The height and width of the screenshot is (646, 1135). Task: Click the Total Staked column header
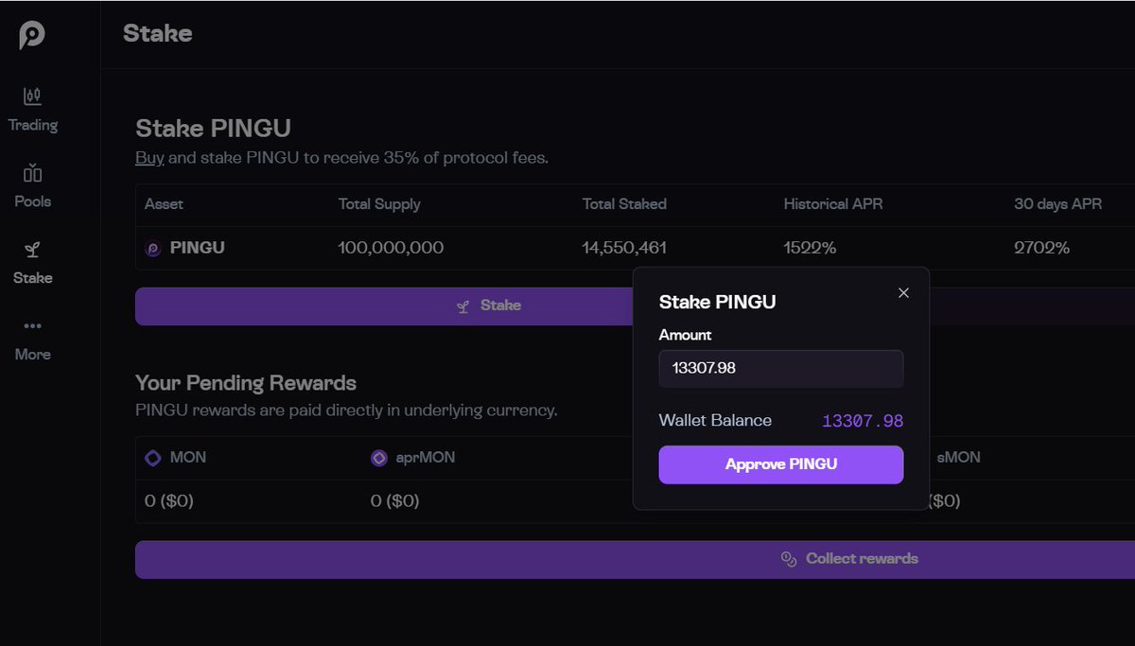click(x=624, y=204)
